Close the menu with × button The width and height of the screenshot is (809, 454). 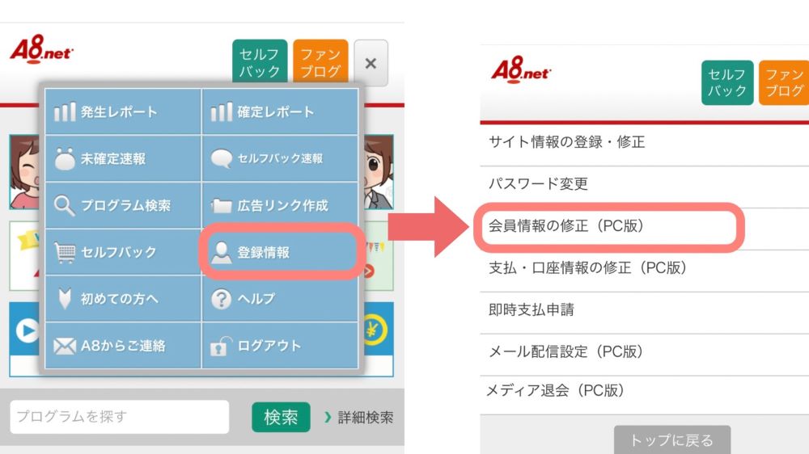pos(371,63)
